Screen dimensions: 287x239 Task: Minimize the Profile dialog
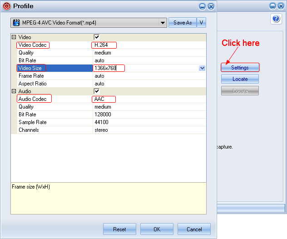[202, 7]
